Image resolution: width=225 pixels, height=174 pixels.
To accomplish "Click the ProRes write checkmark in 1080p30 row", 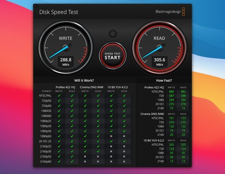I will (59, 126).
